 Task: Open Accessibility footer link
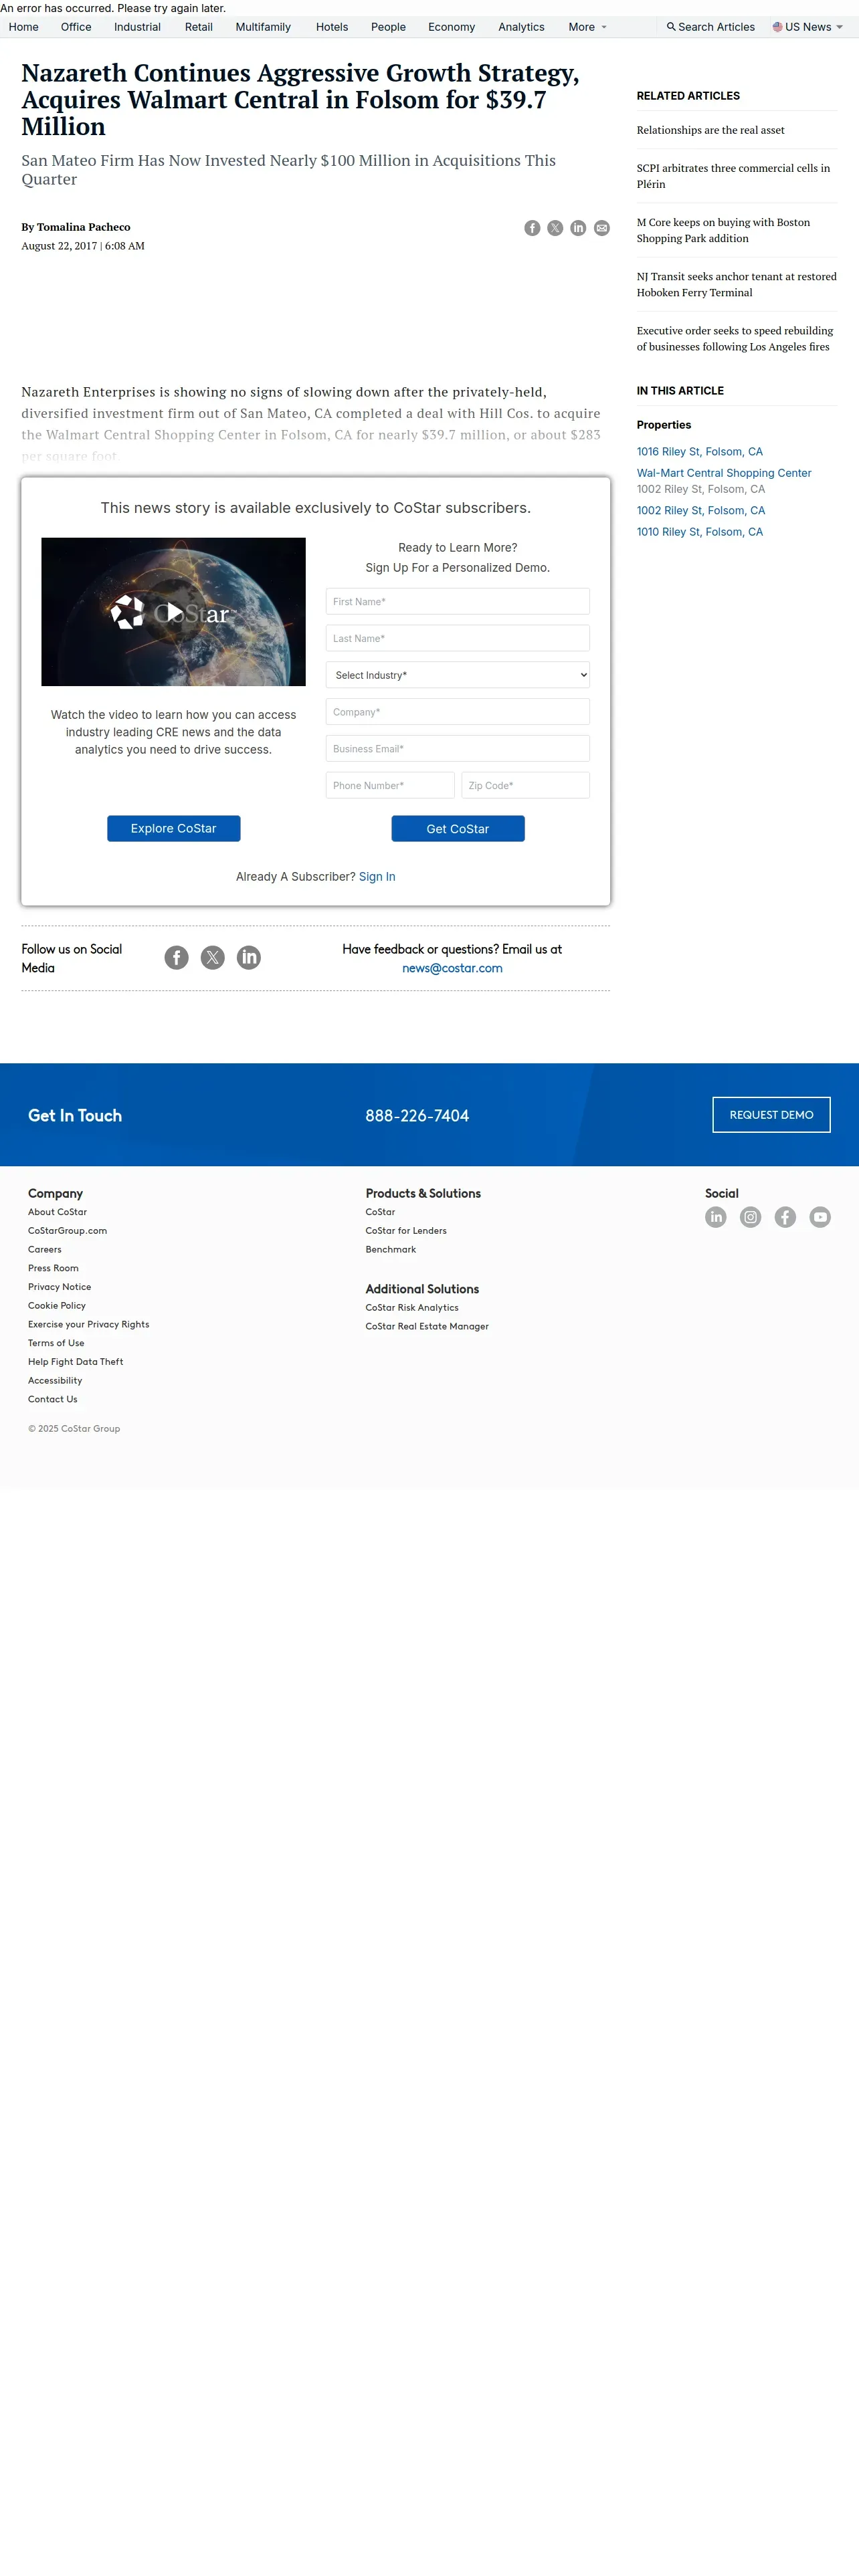[x=55, y=1381]
